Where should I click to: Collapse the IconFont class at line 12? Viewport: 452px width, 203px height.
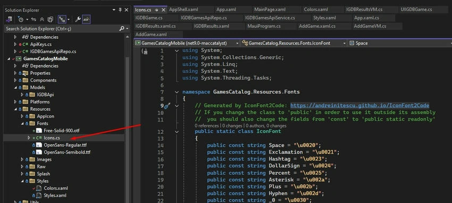[x=177, y=132]
